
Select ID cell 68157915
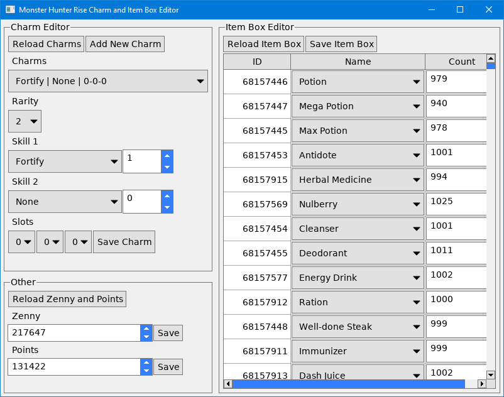coord(257,180)
